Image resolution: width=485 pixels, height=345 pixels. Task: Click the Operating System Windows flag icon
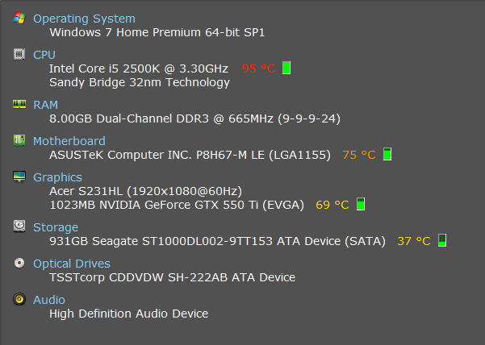[19, 18]
